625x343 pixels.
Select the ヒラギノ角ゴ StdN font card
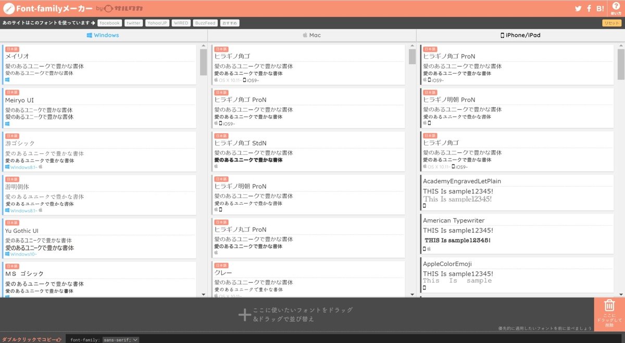tap(308, 151)
